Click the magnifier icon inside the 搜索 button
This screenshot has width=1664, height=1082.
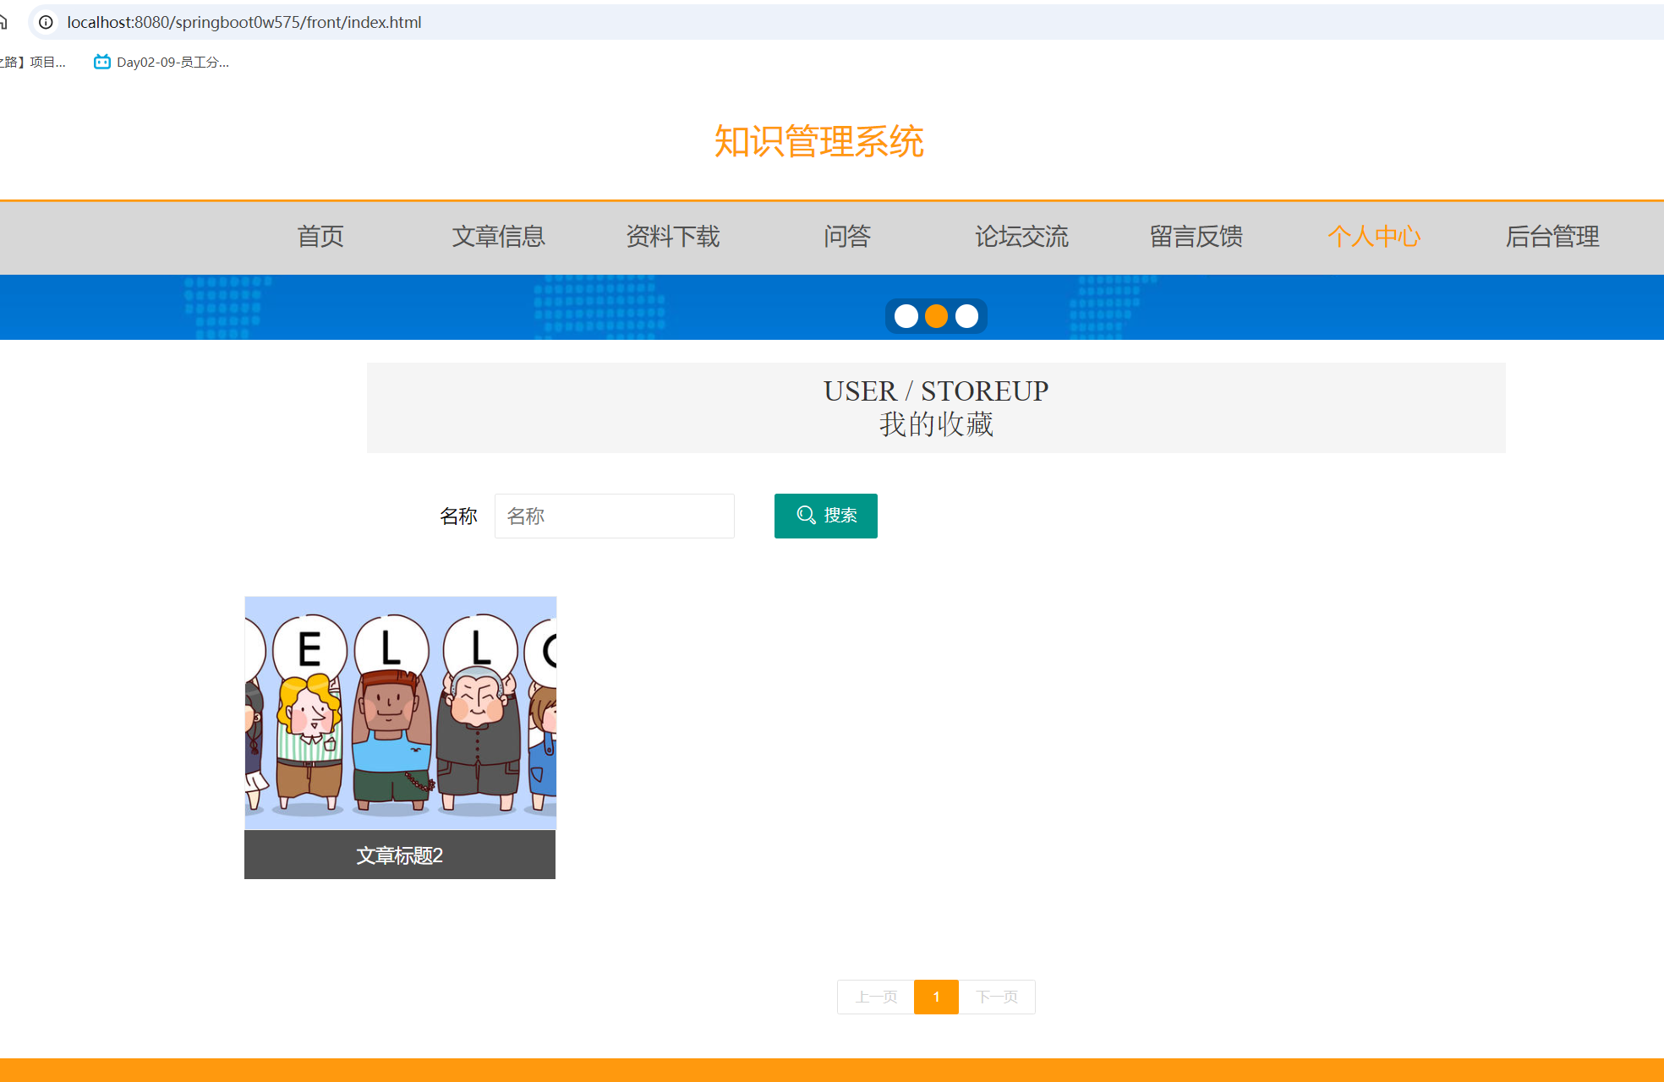805,515
